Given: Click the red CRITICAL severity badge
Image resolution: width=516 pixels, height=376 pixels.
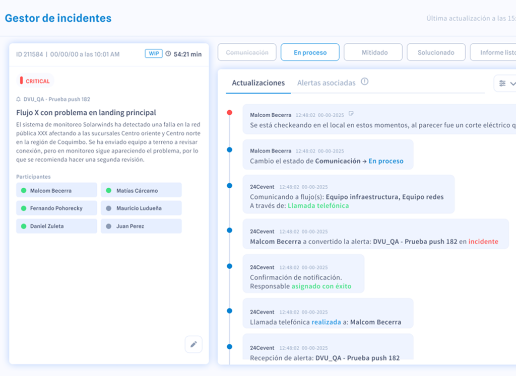Looking at the screenshot, I should coord(35,81).
